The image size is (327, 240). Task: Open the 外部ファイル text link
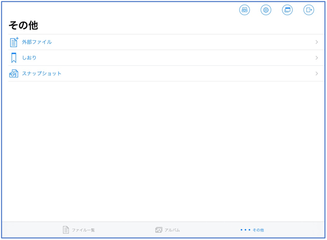(x=37, y=42)
